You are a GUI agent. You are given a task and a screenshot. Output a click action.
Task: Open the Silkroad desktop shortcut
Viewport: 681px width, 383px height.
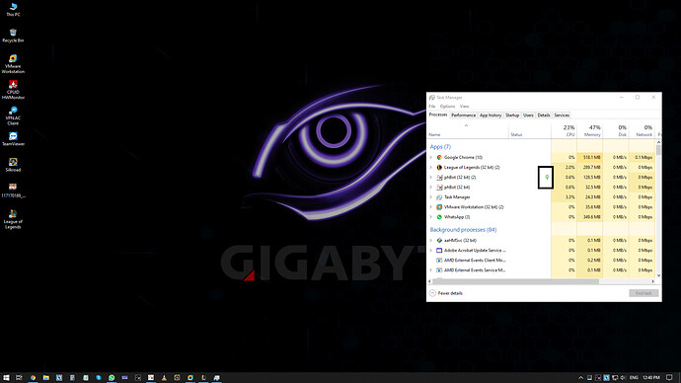[13, 165]
